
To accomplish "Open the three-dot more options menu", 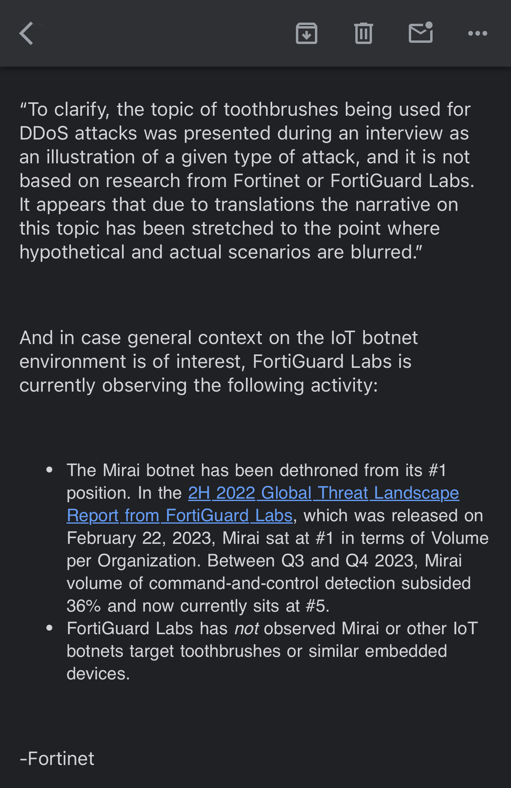I will pyautogui.click(x=477, y=33).
